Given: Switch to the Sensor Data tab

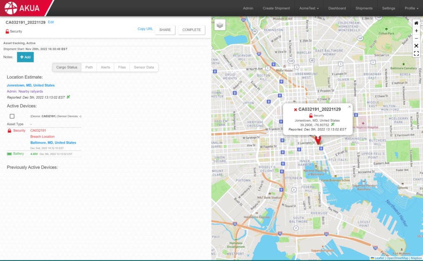Looking at the screenshot, I should [x=144, y=67].
